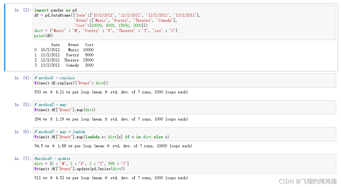Click the code cell In [2] editor

tap(184, 23)
